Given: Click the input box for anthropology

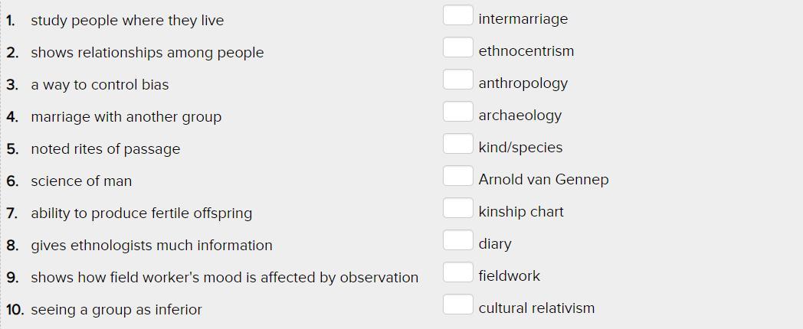Looking at the screenshot, I should tap(457, 80).
